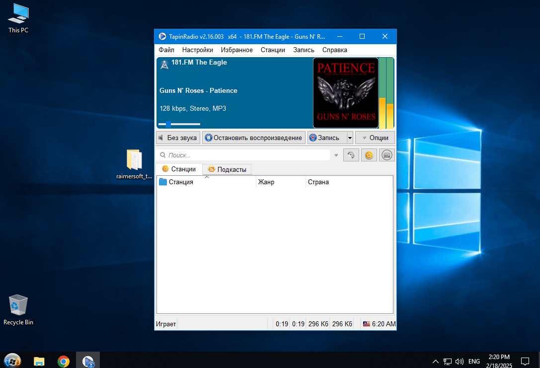The image size is (540, 368).
Task: Select the This PC desktop icon
Action: 18,18
